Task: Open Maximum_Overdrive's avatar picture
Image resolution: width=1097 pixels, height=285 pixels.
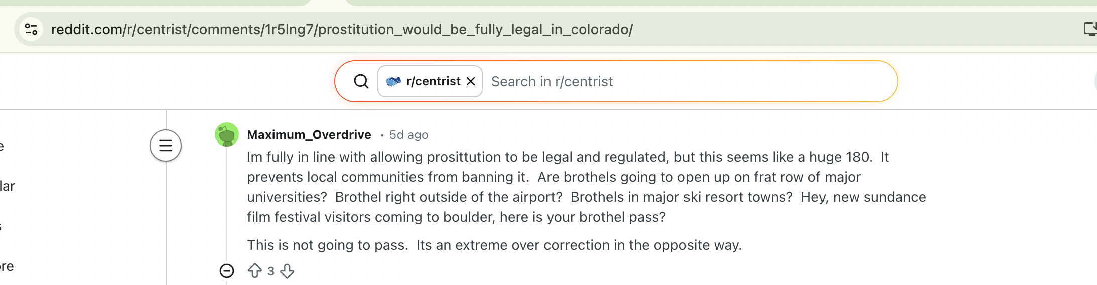Action: click(x=227, y=134)
